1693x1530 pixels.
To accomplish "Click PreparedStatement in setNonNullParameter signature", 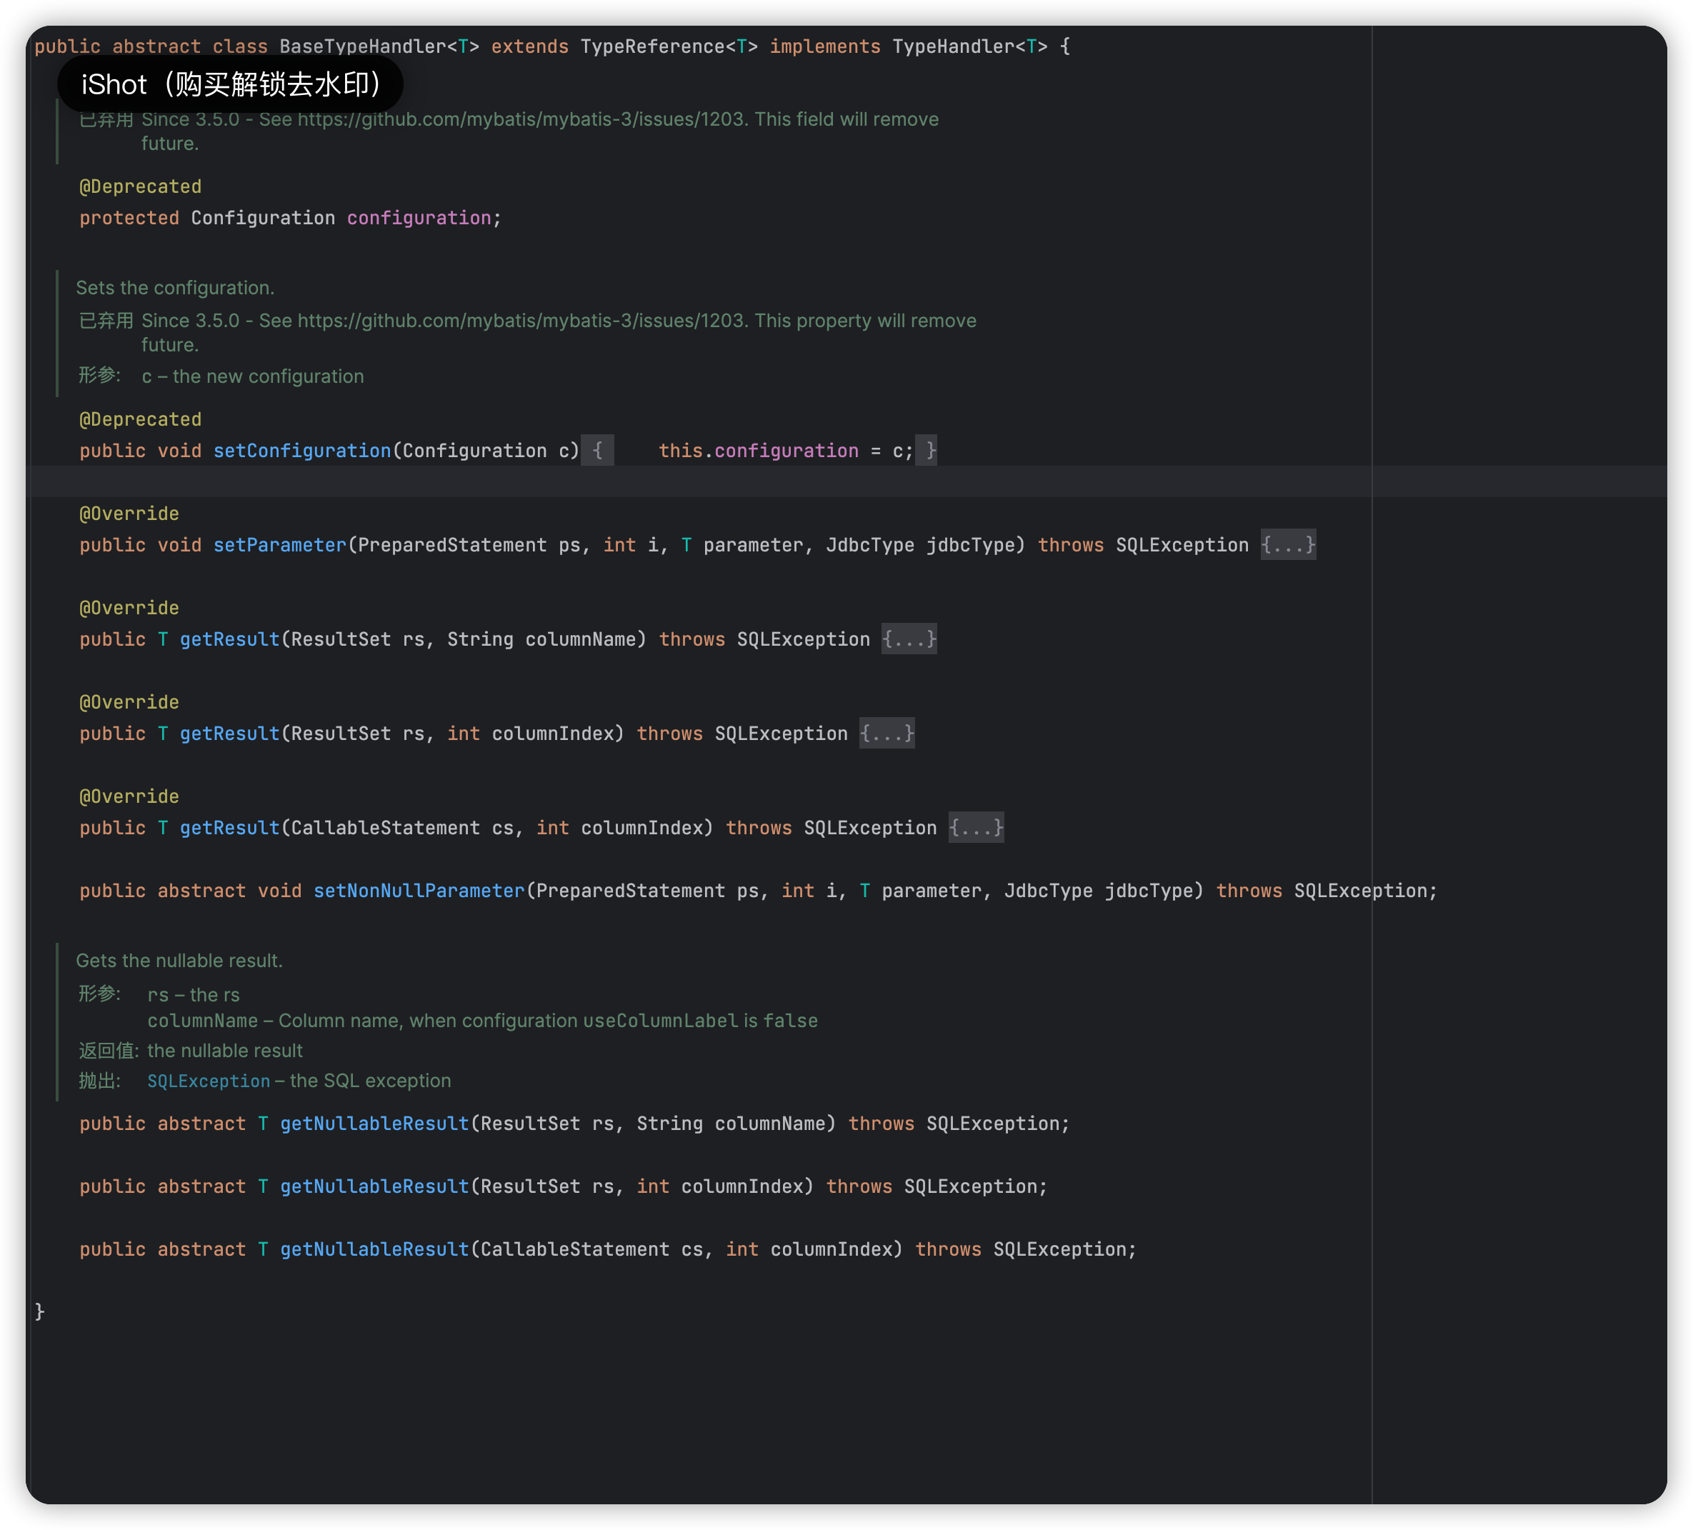I will 631,890.
